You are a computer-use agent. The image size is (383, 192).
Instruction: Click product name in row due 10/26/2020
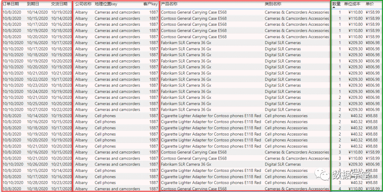point(186,164)
